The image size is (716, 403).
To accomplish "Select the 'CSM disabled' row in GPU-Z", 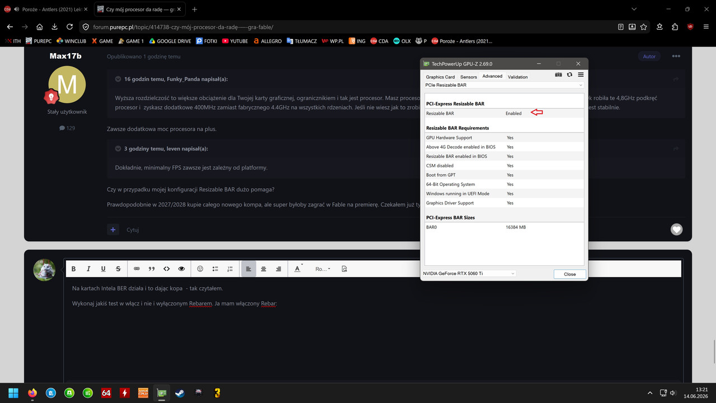I will click(x=505, y=166).
